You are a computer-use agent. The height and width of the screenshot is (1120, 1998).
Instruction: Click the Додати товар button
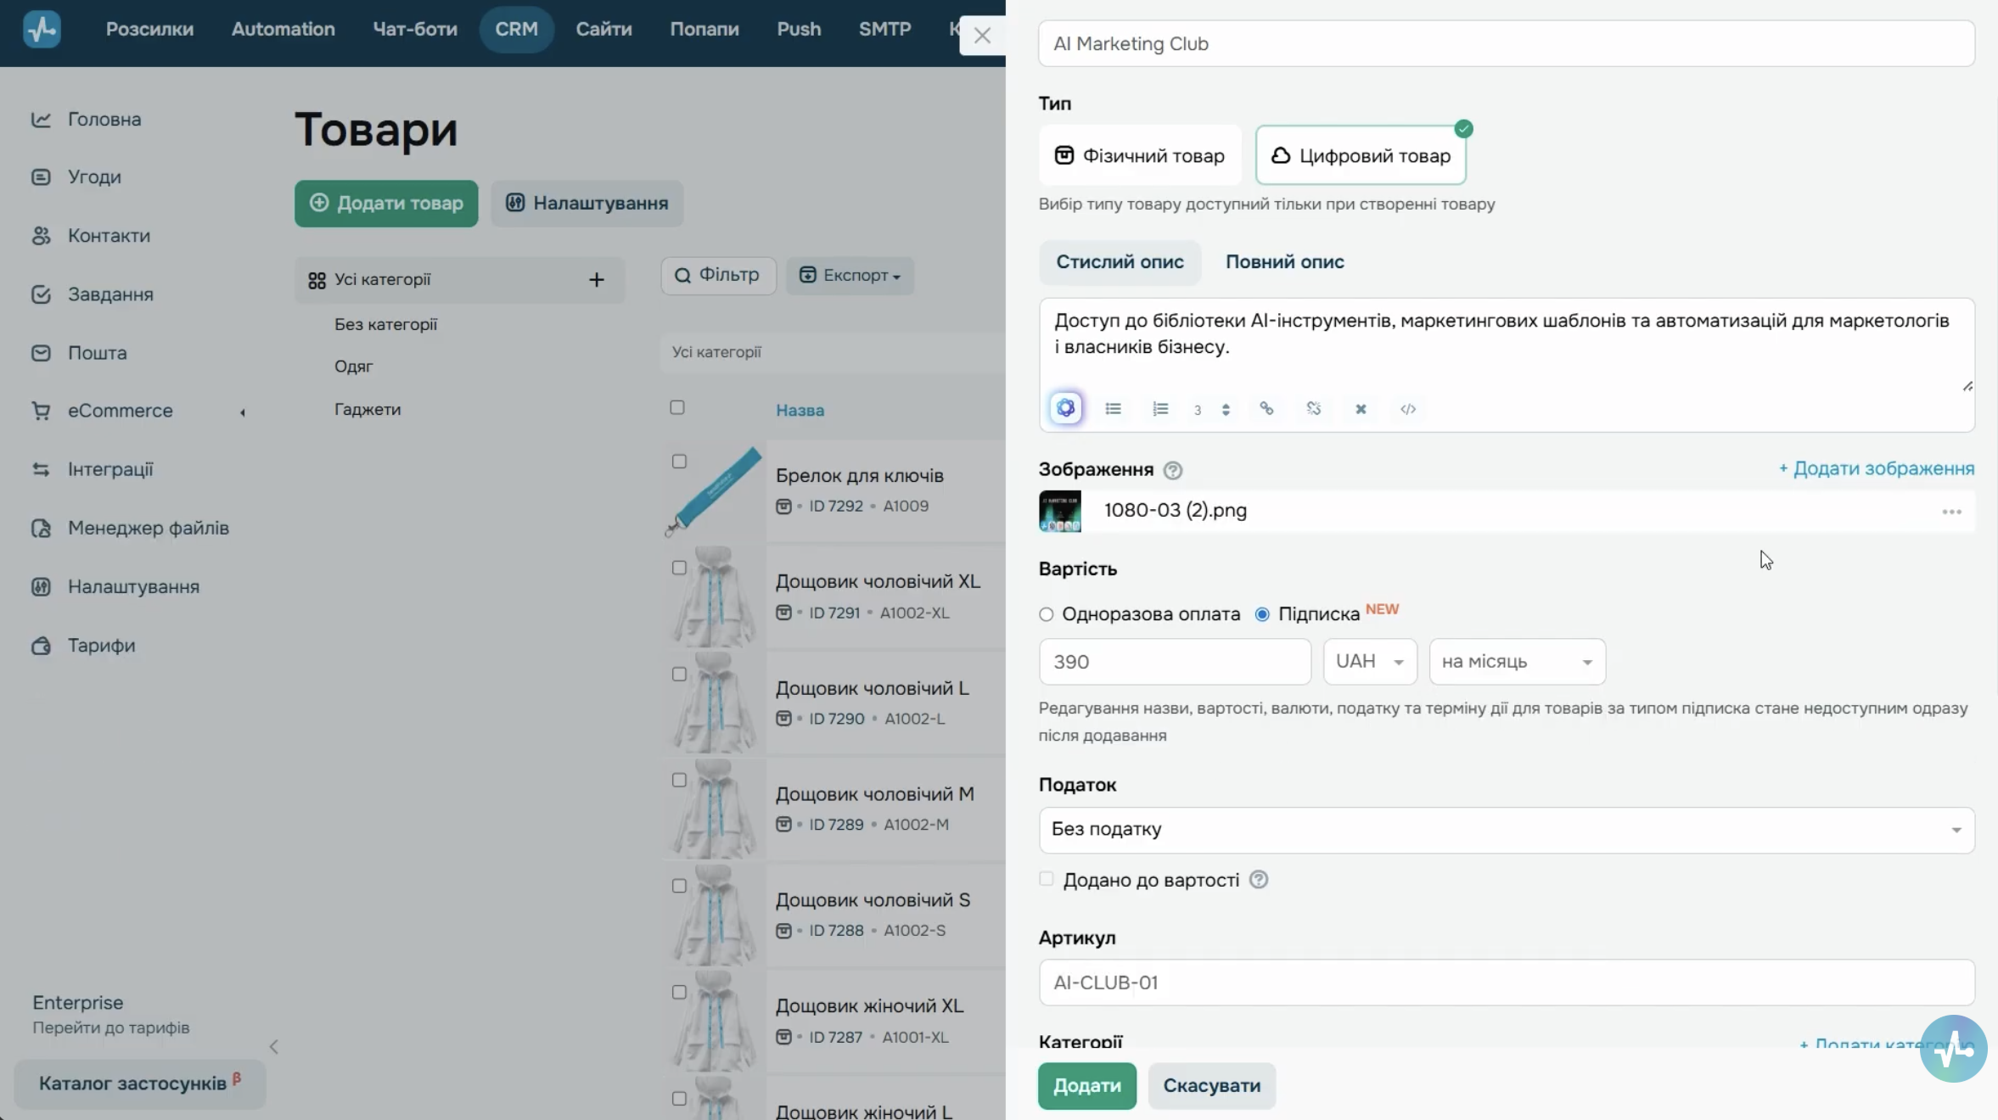pyautogui.click(x=386, y=204)
